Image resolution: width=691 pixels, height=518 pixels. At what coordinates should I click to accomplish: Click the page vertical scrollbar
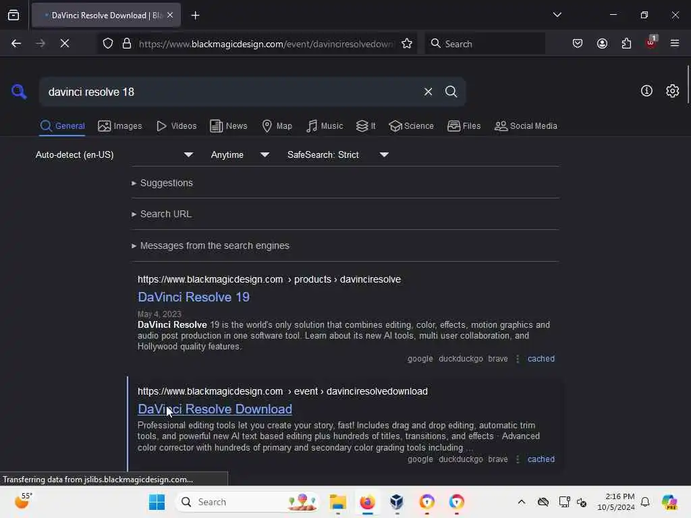[x=688, y=84]
